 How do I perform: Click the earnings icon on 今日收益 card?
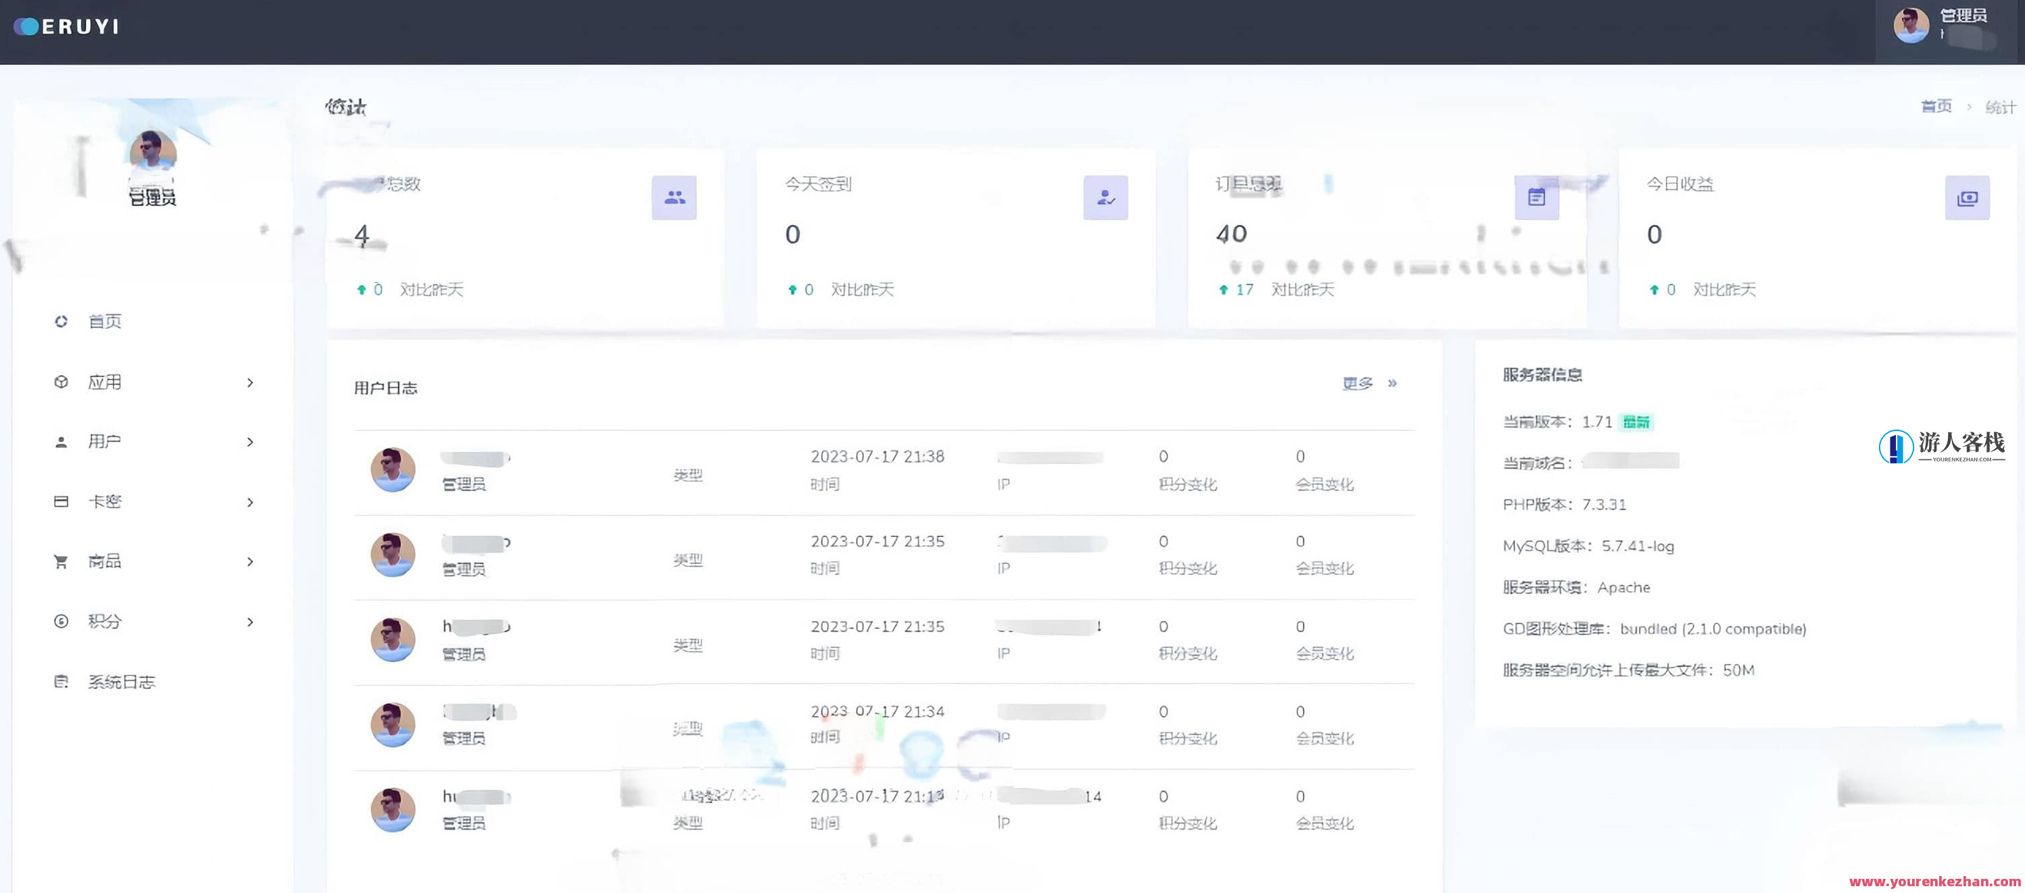pos(1966,198)
